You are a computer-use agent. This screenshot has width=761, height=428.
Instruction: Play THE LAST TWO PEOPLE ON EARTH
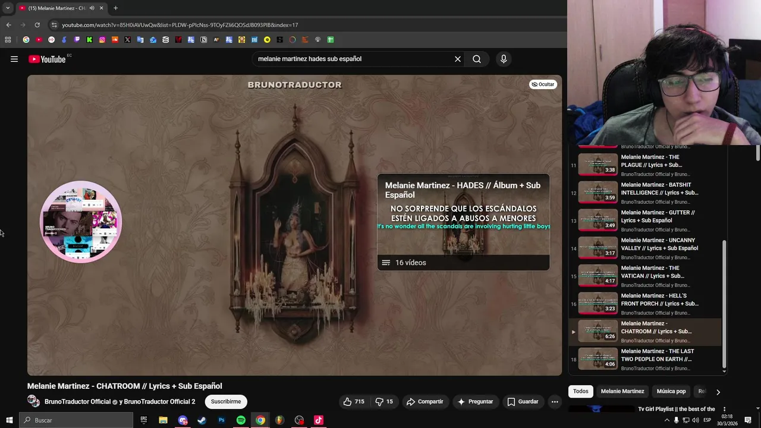tap(645, 359)
